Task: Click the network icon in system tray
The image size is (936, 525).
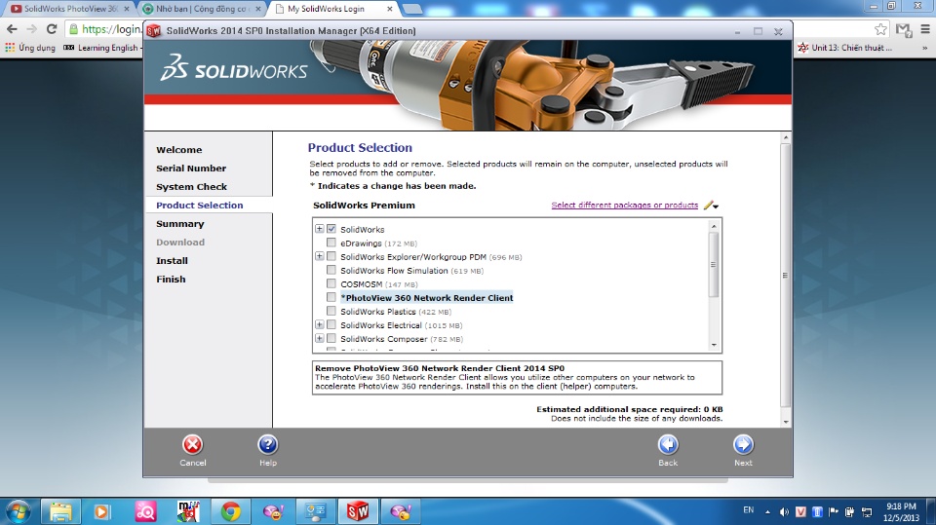Action: tap(867, 512)
